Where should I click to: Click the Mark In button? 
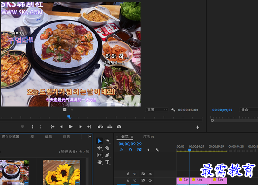click(32, 127)
